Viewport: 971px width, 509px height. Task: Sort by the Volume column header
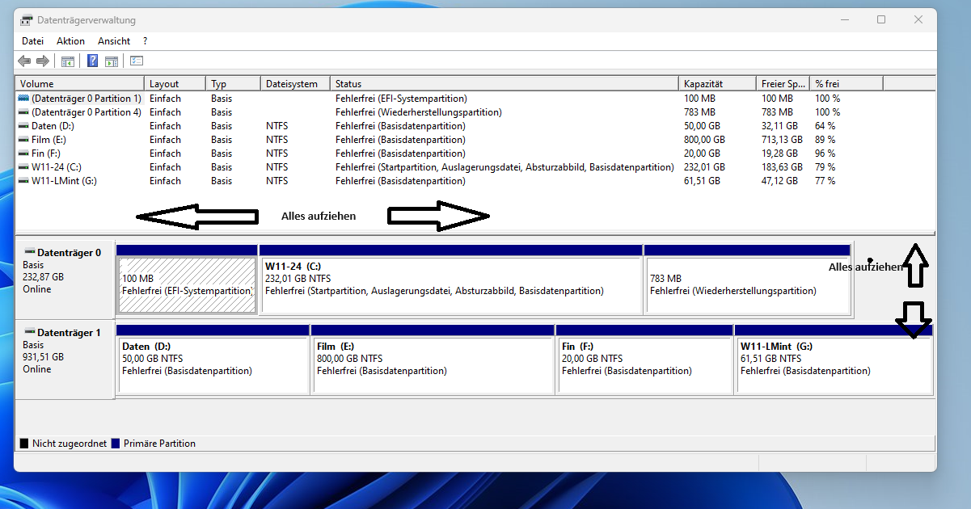[79, 83]
